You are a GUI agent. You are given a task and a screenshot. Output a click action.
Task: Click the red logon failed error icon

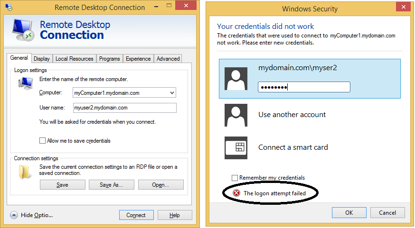[236, 193]
